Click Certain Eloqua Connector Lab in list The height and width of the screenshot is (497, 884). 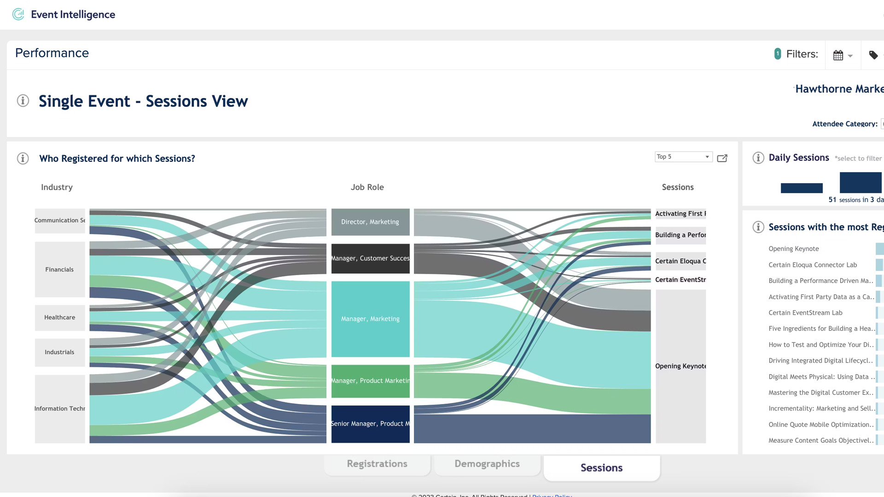[x=813, y=265]
